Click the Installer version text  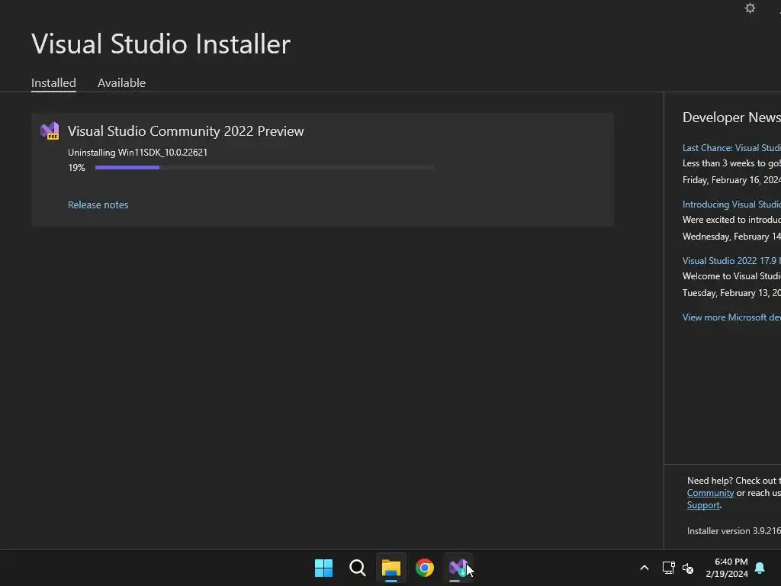[x=734, y=531]
